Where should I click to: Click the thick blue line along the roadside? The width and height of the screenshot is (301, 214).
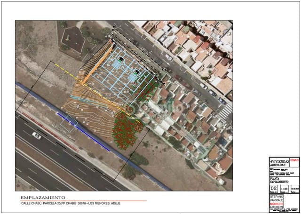point(84,131)
